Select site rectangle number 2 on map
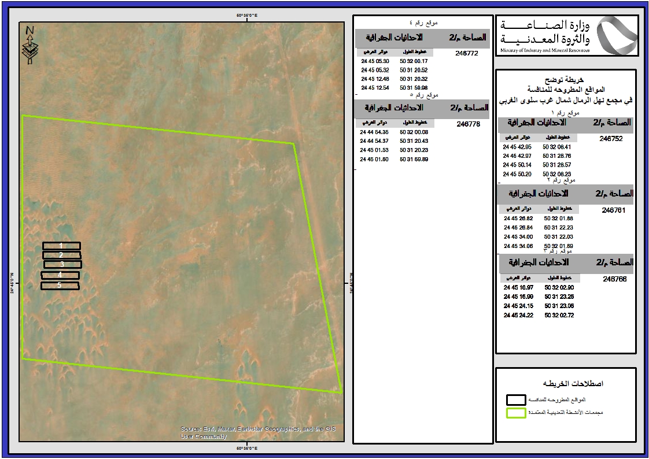649x459 pixels. coord(61,255)
